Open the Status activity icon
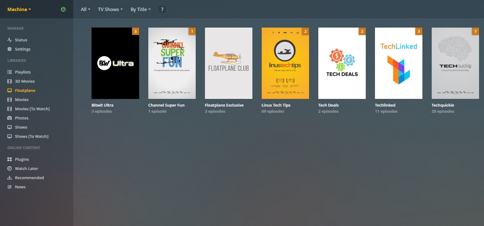484x226 pixels. [9, 40]
